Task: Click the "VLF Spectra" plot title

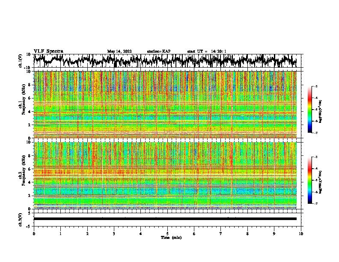Action: tap(48, 51)
